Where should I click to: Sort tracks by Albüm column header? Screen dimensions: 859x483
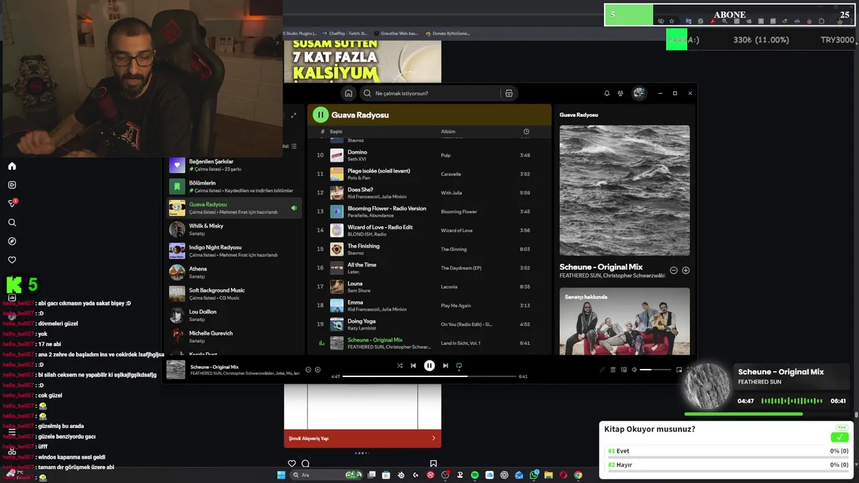pyautogui.click(x=448, y=131)
